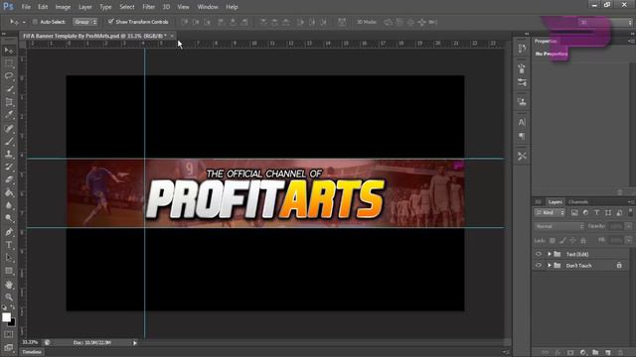Select the Move tool in the toolbox
This screenshot has width=636, height=357.
9,51
